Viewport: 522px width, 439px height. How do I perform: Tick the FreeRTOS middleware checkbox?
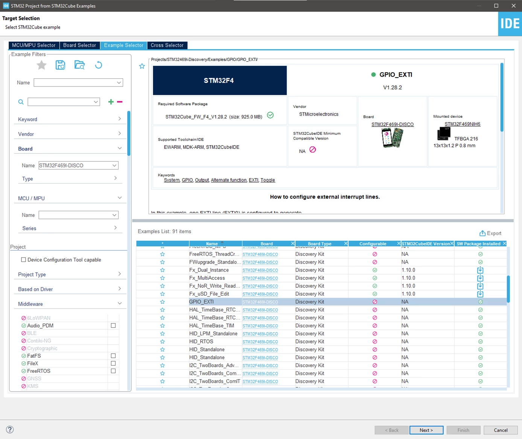tap(113, 371)
